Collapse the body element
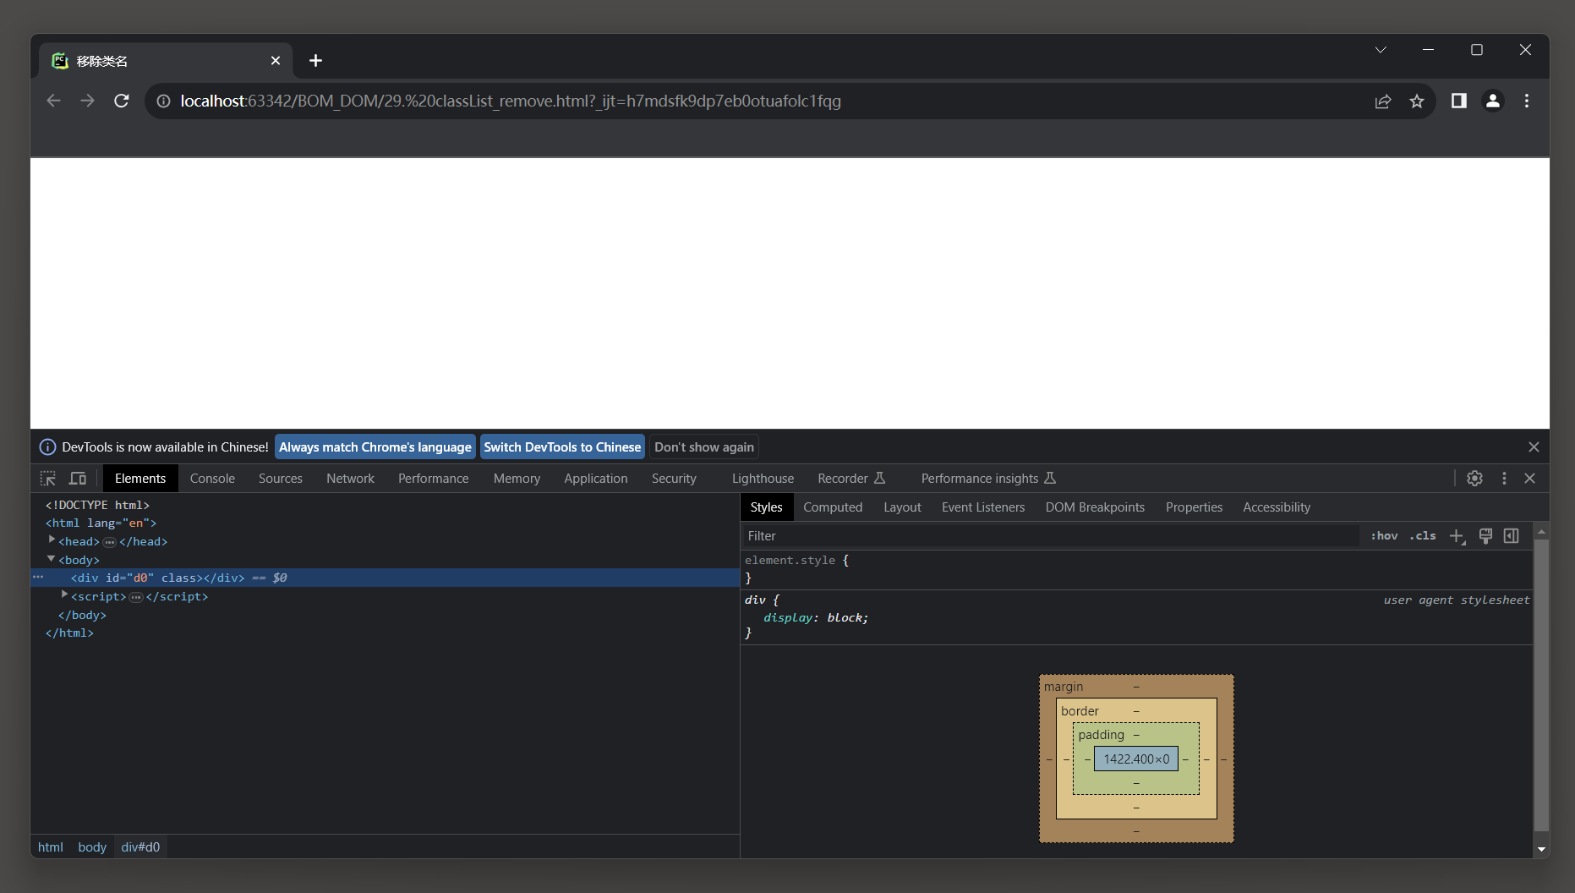 [52, 559]
